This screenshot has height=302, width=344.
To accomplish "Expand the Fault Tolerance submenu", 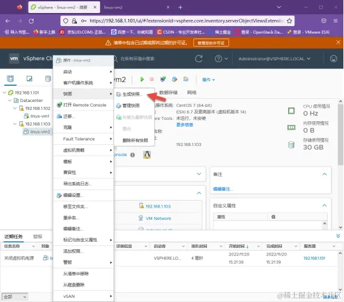I will (83, 139).
